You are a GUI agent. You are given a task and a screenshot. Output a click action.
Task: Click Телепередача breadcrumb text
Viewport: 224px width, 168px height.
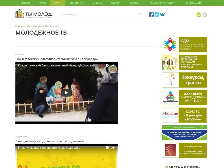coord(52,26)
